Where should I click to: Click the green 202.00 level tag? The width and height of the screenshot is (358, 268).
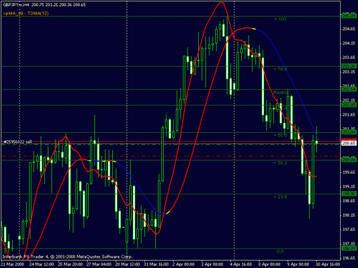[x=349, y=105]
